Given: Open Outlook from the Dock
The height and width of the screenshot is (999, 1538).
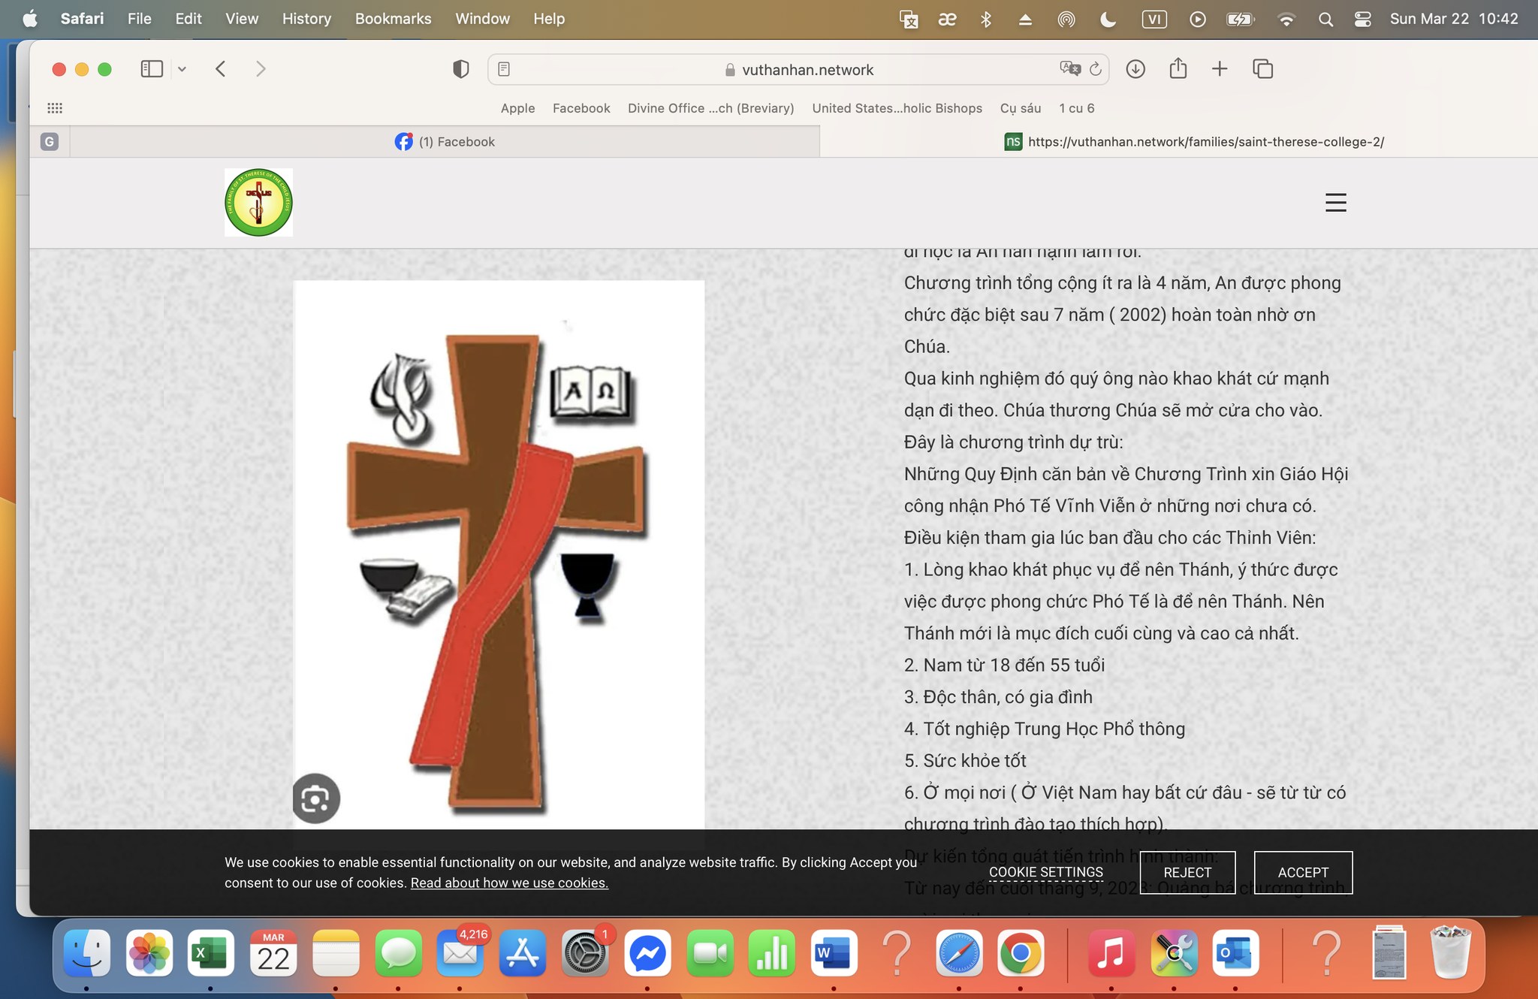Looking at the screenshot, I should 1235,953.
